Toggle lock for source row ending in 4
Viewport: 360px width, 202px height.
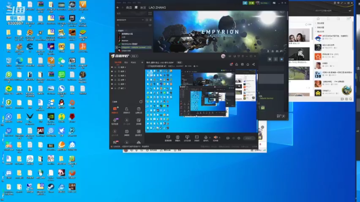115,67
